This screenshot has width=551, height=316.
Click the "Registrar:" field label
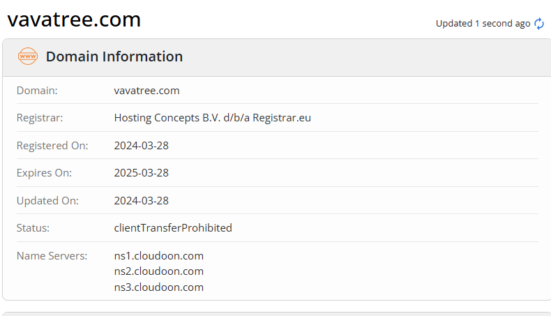(x=40, y=118)
